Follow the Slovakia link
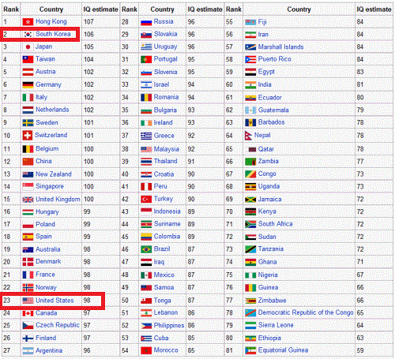 pos(165,34)
